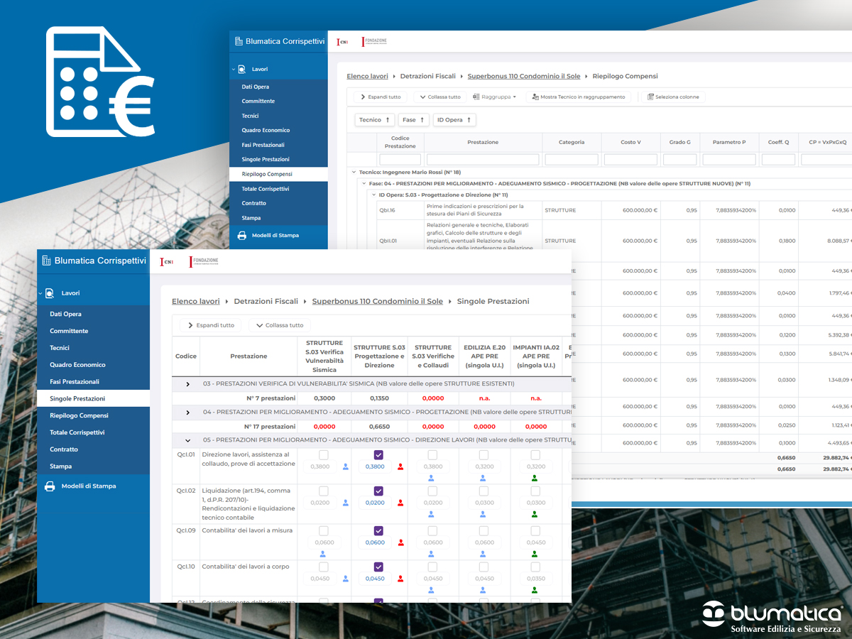Check Qcl.02 EDILIZIA E.20 checkbox
The height and width of the screenshot is (639, 852).
[x=484, y=491]
